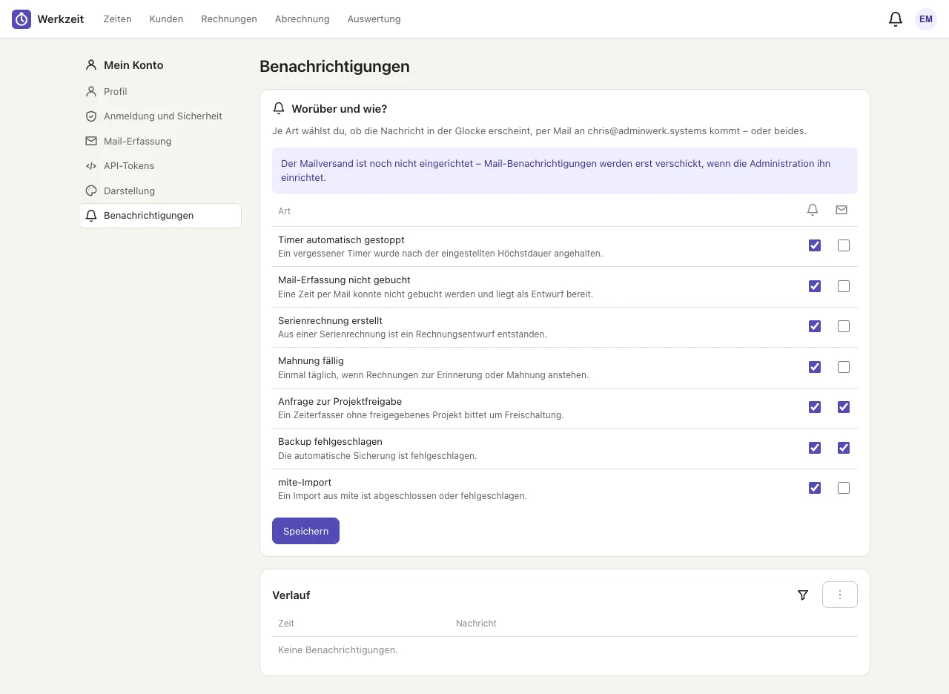The image size is (949, 694).
Task: Click the Werkzeit brand name
Action: 61,19
